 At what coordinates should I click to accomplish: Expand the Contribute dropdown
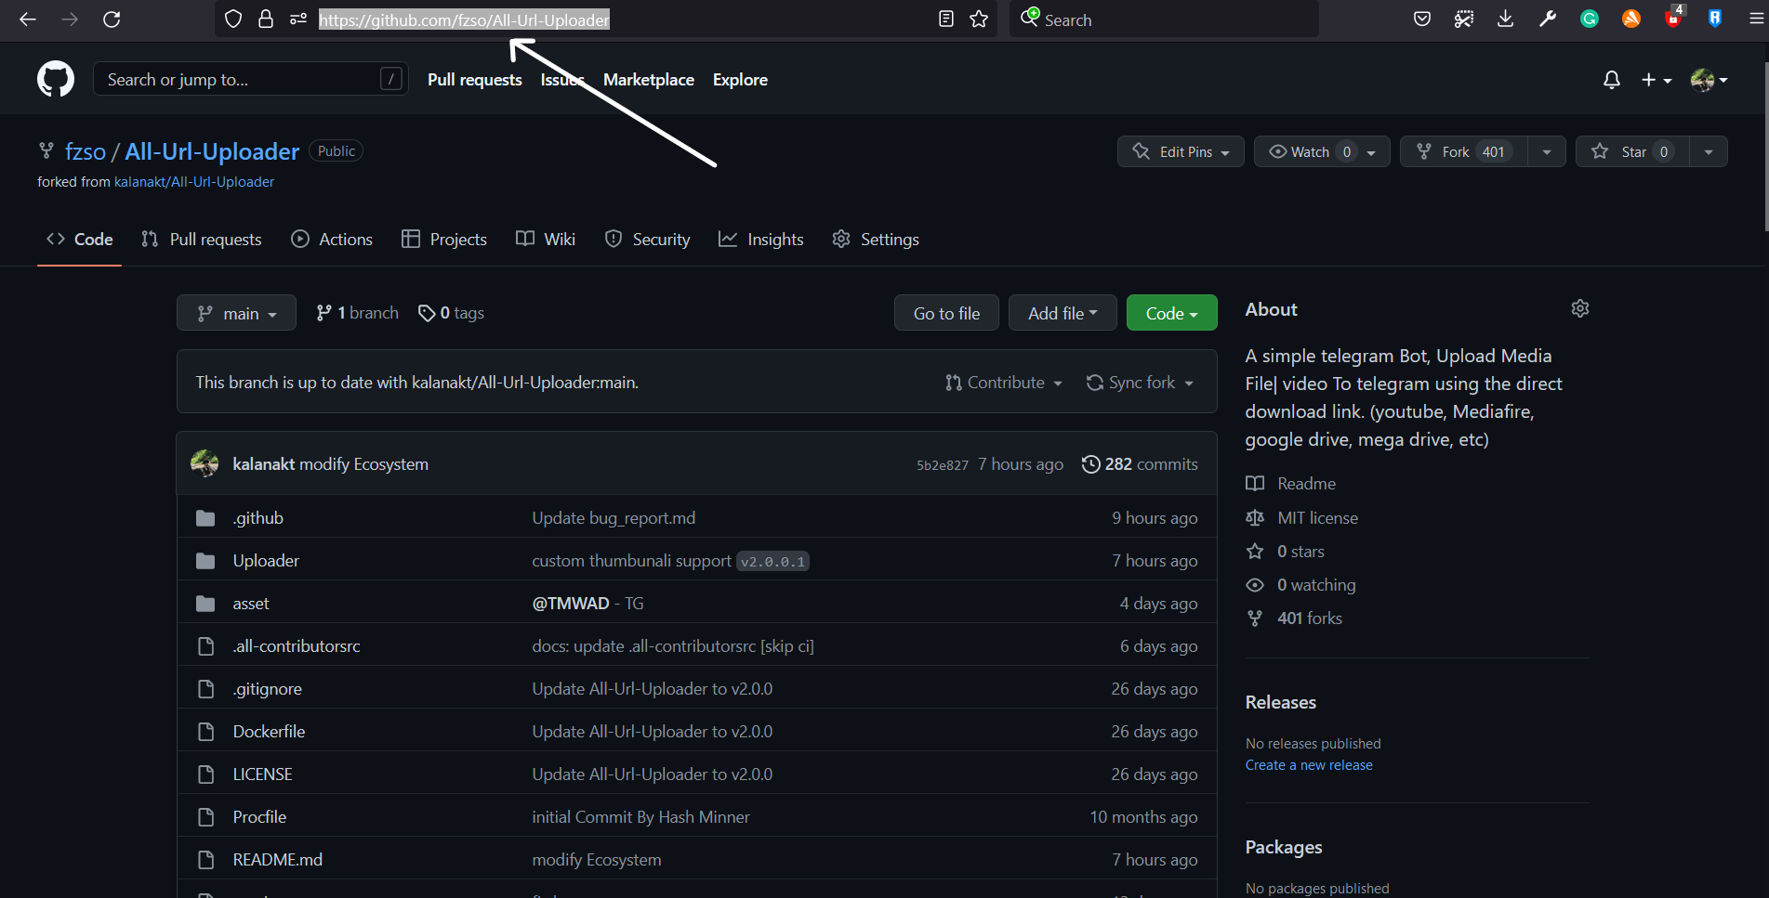(1004, 383)
